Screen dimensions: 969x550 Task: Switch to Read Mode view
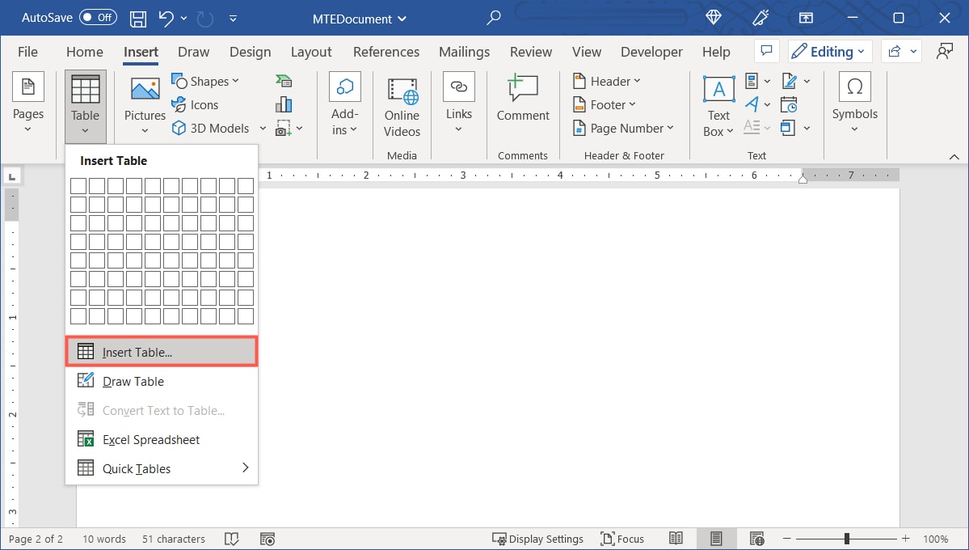coord(676,538)
